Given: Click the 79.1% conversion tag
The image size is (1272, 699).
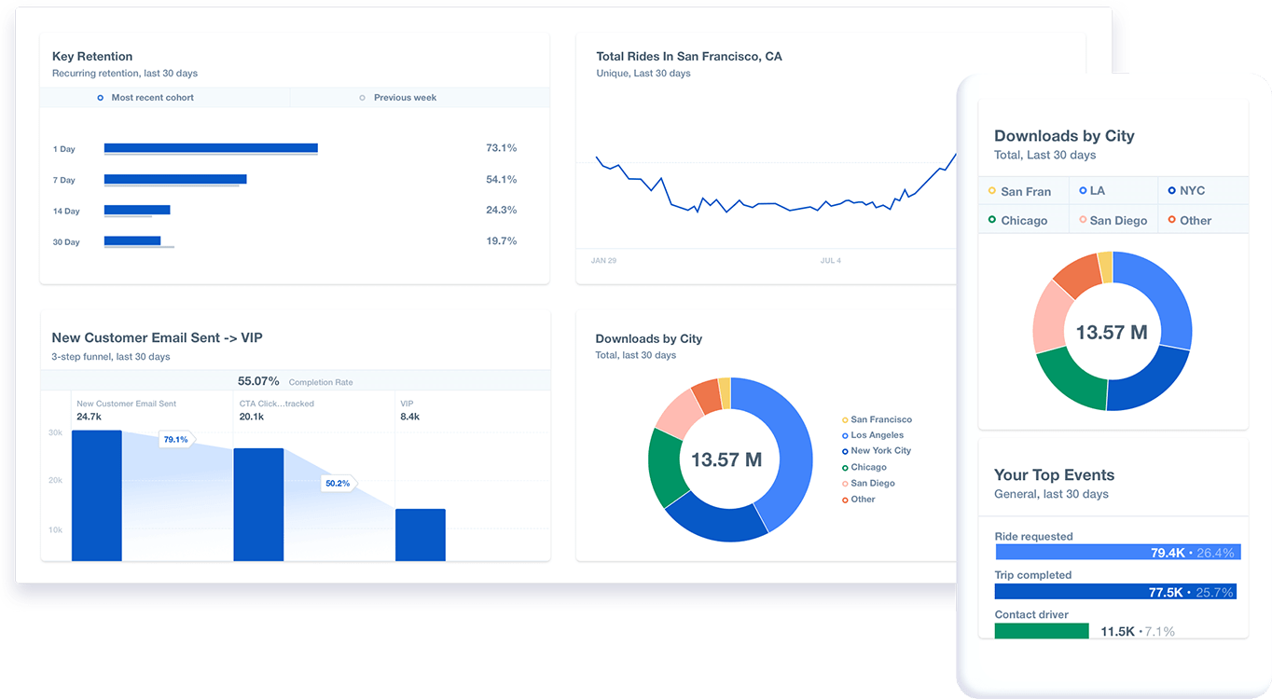Looking at the screenshot, I should point(175,439).
